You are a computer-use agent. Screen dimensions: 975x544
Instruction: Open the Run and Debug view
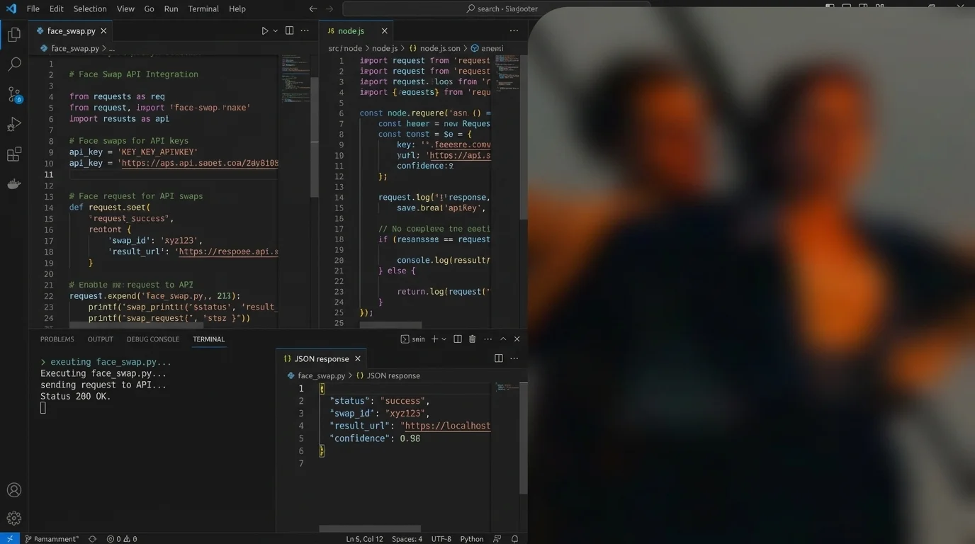tap(13, 124)
